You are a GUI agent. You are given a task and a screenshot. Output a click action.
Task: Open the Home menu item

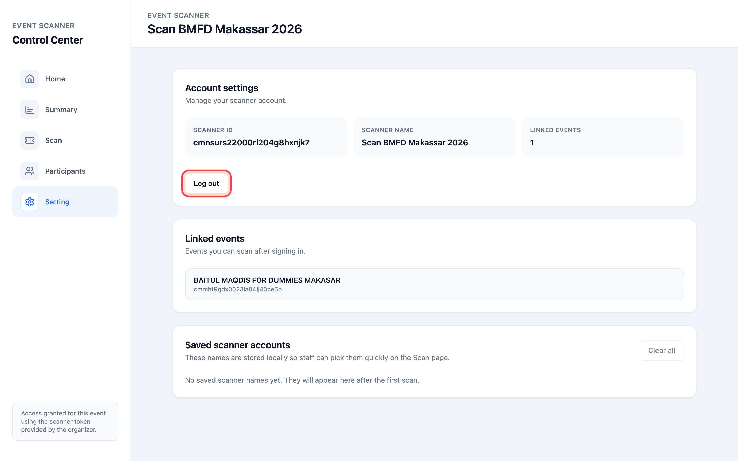tap(65, 79)
